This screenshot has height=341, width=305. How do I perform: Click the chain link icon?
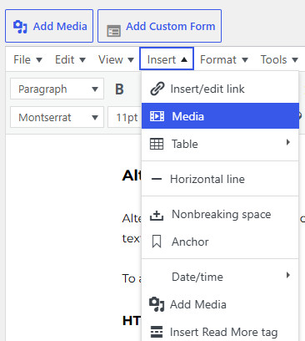[x=157, y=89]
